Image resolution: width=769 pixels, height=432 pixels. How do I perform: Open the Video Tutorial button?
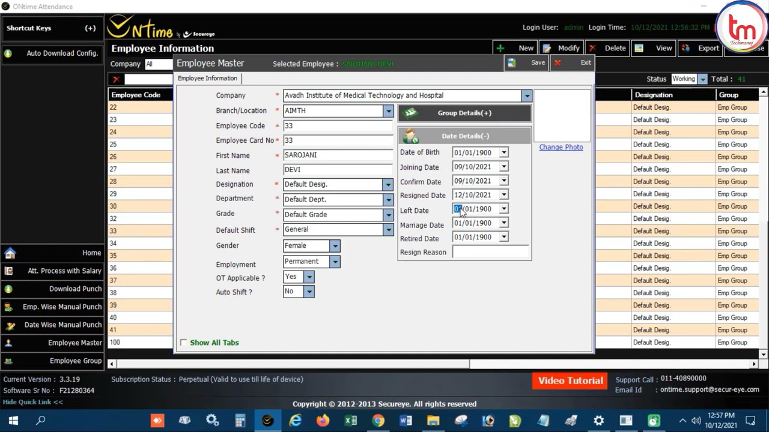pyautogui.click(x=570, y=381)
